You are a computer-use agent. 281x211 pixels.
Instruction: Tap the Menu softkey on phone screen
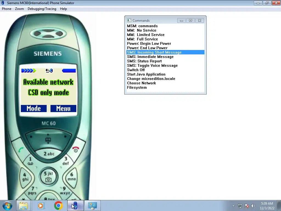click(x=63, y=109)
